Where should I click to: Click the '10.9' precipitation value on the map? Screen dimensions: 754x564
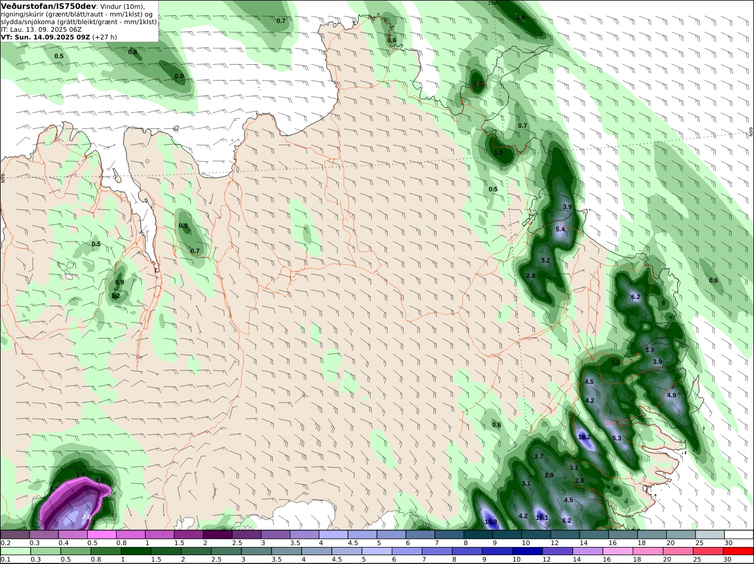tap(490, 522)
